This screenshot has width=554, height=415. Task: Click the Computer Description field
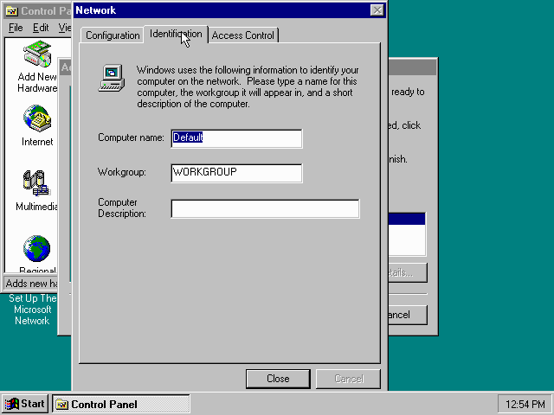click(x=266, y=208)
